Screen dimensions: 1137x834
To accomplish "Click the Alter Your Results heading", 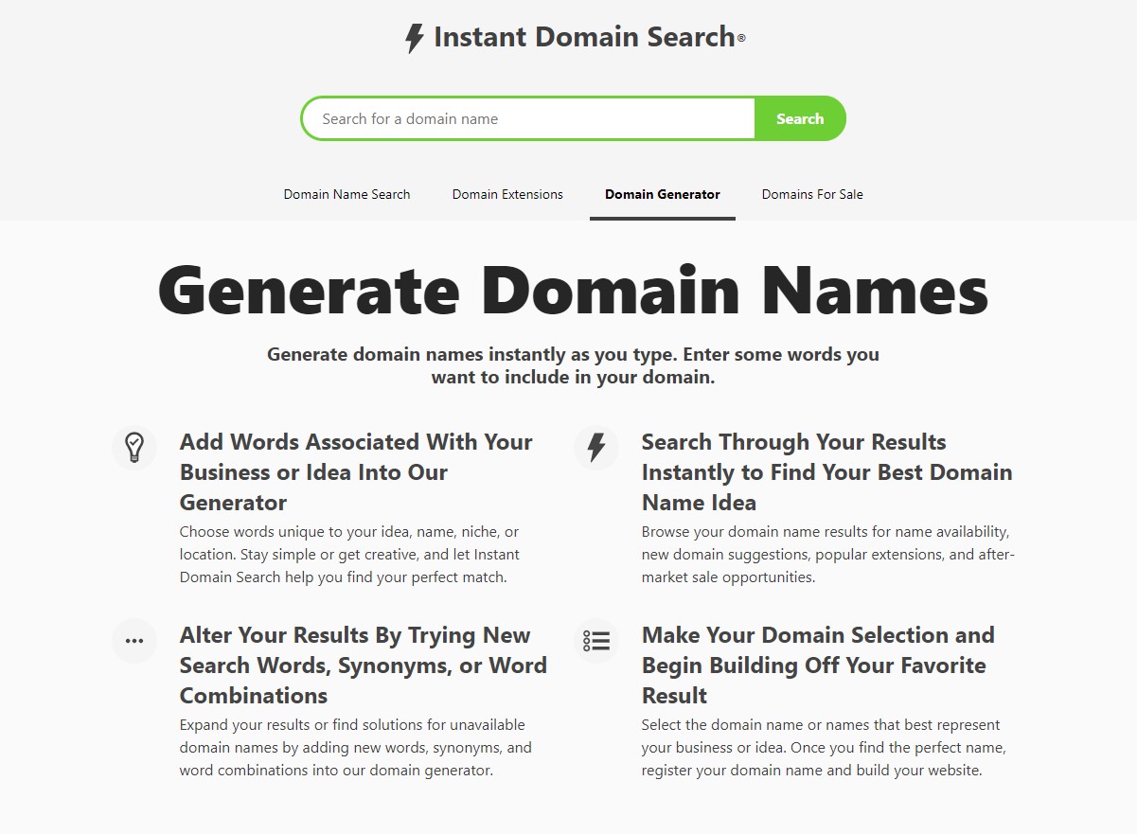I will [x=363, y=665].
